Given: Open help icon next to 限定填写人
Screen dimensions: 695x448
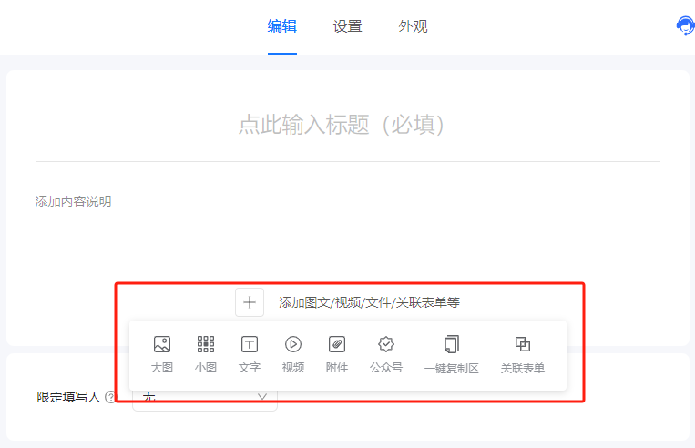Looking at the screenshot, I should [x=110, y=397].
